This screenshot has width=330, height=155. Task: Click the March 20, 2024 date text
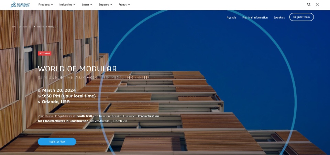tap(59, 90)
